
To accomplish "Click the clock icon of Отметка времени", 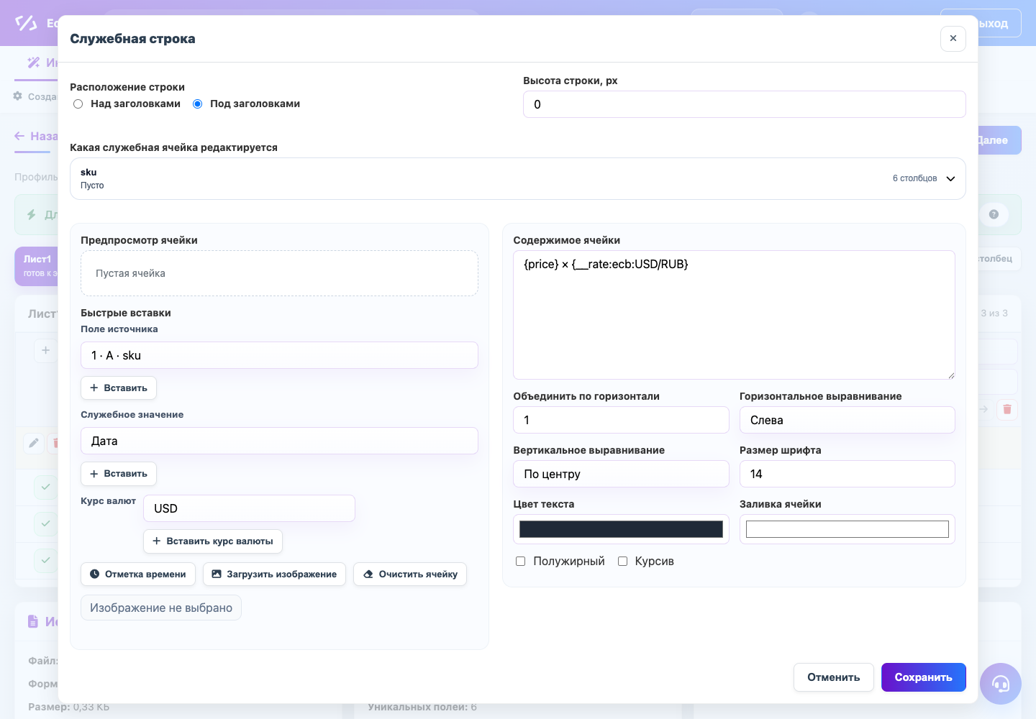I will pyautogui.click(x=94, y=574).
